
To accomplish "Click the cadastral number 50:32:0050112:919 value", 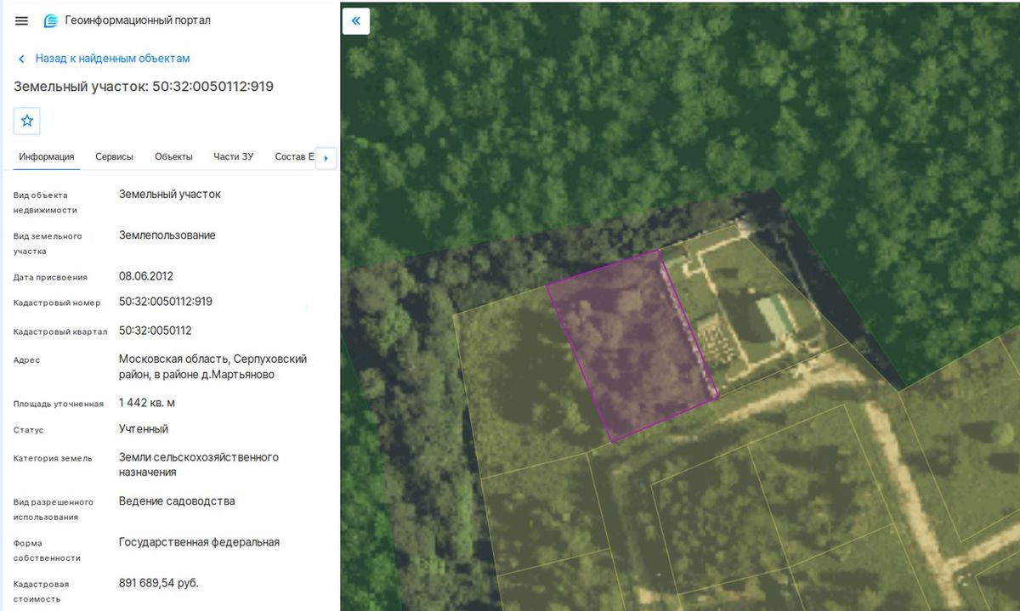I will click(166, 302).
